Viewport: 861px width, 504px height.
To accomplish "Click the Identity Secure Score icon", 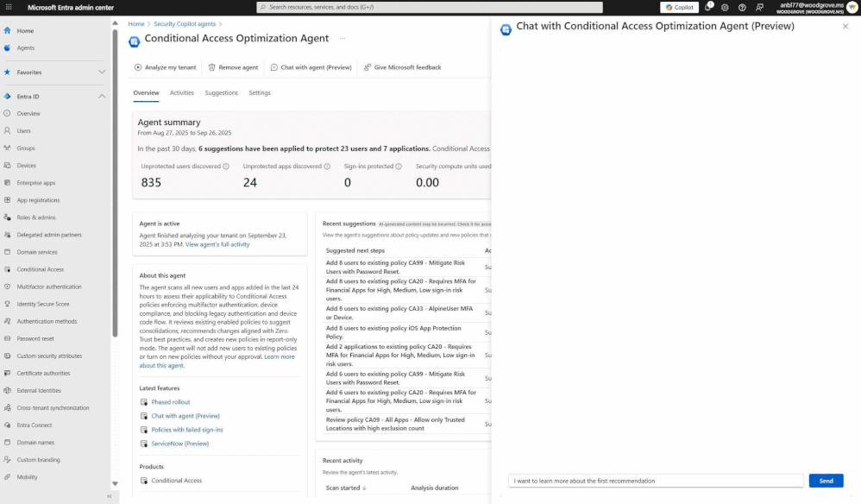I will tap(7, 304).
